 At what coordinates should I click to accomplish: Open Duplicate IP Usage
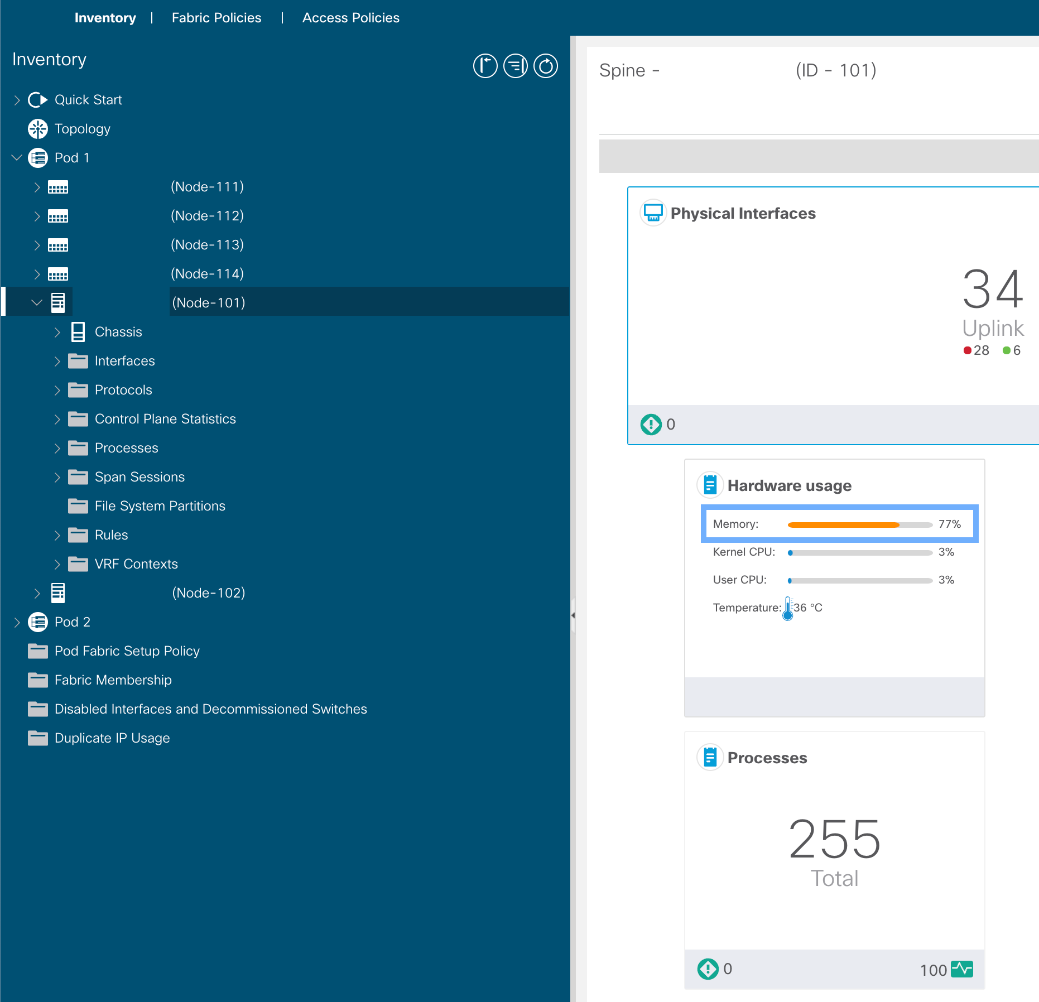coord(112,738)
